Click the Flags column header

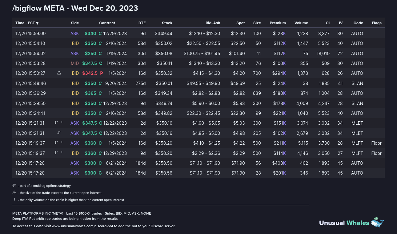376,23
